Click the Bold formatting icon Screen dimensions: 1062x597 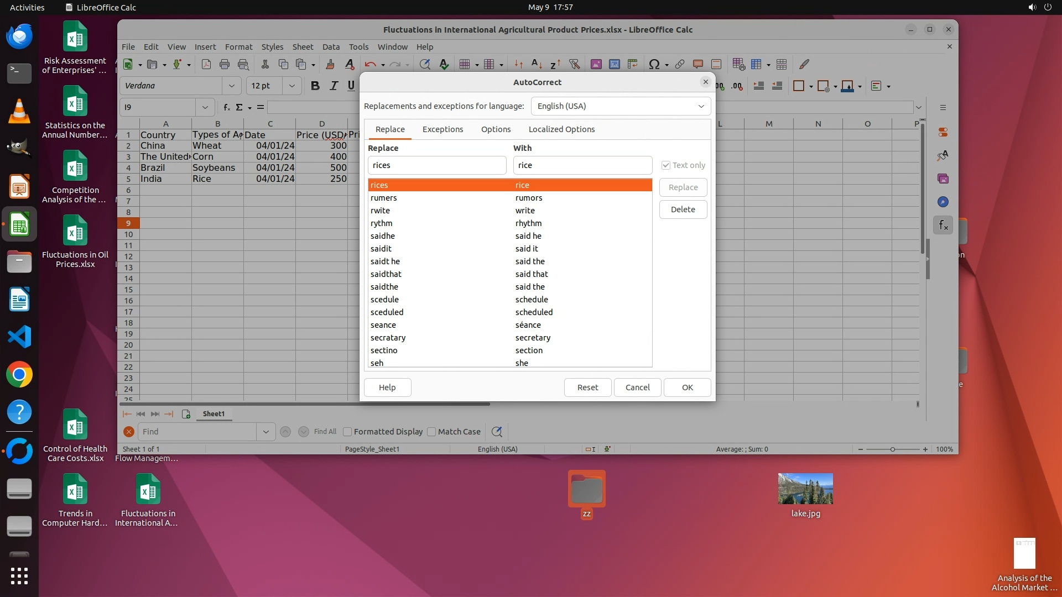pos(315,86)
